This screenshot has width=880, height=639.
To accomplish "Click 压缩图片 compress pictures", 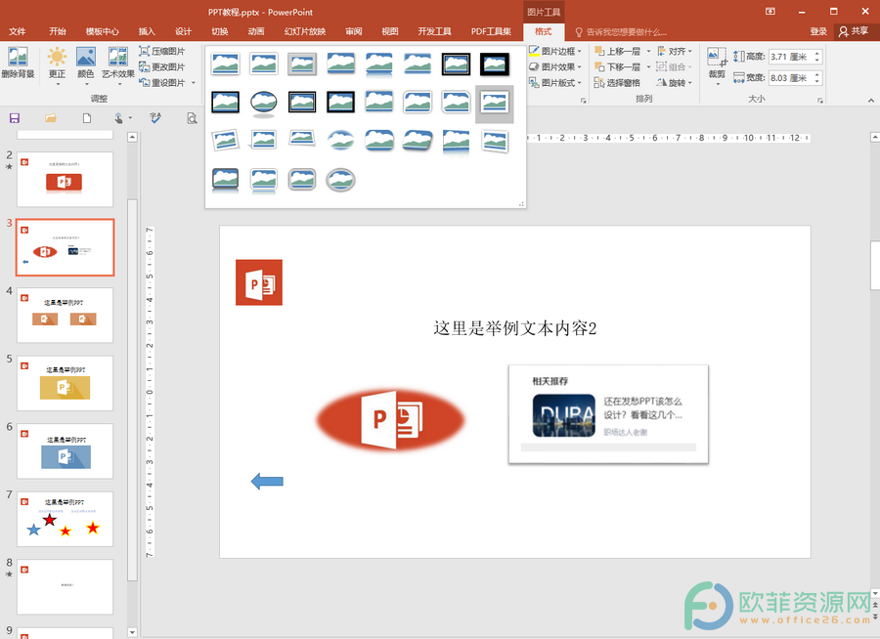I will 162,51.
